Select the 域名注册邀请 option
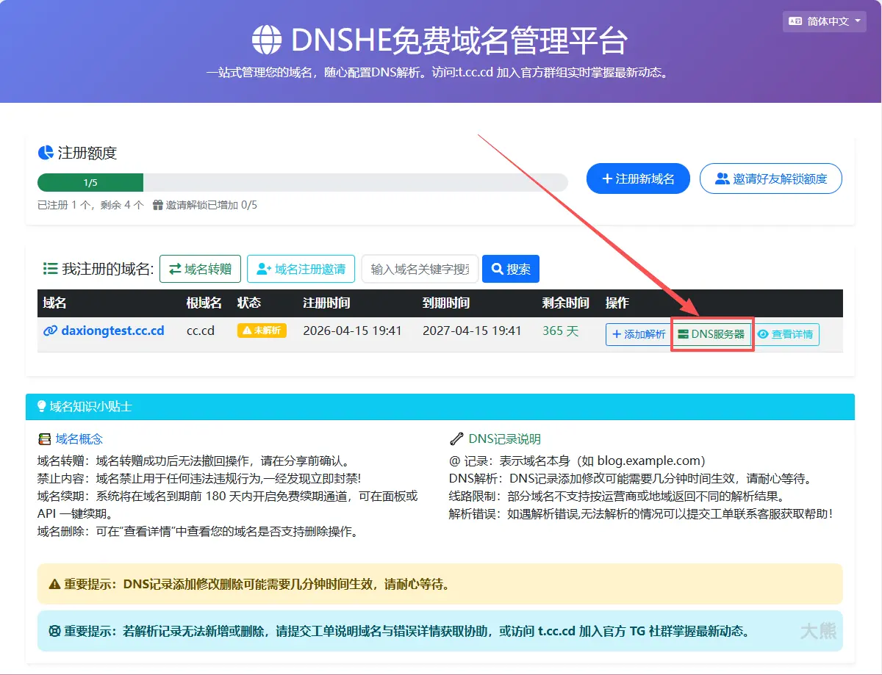882x675 pixels. [301, 268]
